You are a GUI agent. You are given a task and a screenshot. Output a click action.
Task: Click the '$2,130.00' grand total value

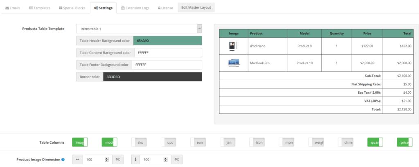pyautogui.click(x=404, y=109)
